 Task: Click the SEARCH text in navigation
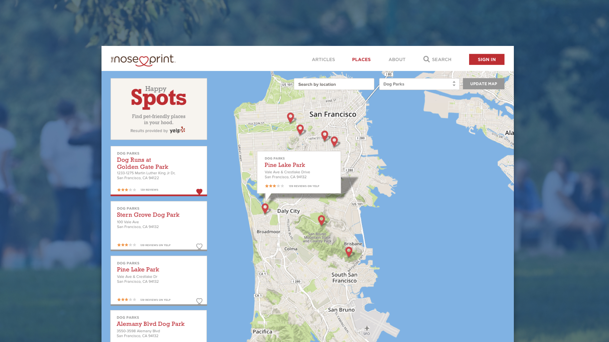click(442, 60)
